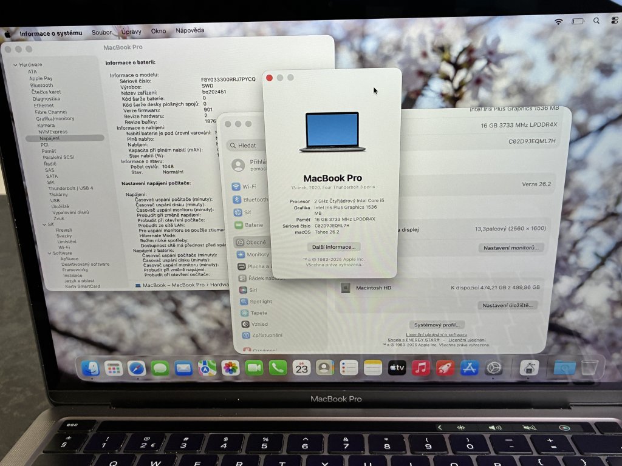Select Baterie in the Settings sidebar
622x466 pixels.
(249, 225)
